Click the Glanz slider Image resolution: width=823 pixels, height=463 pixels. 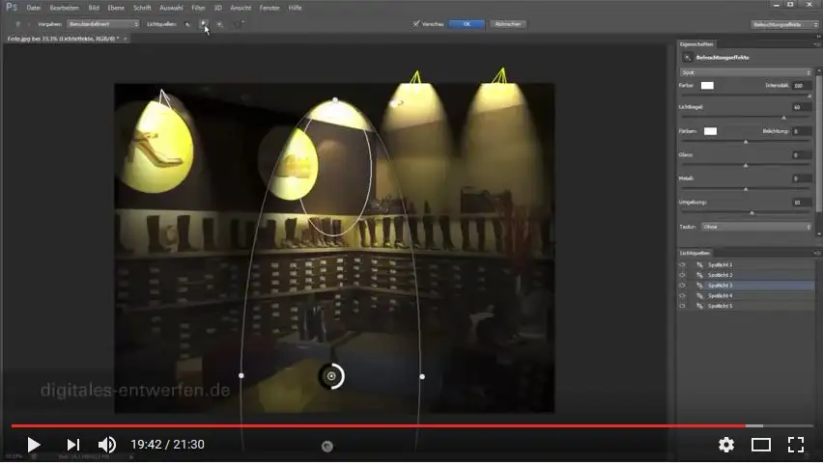pyautogui.click(x=746, y=165)
